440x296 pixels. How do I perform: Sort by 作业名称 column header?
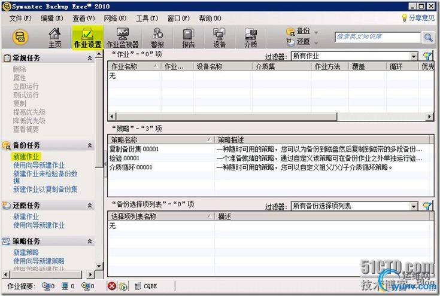click(135, 66)
